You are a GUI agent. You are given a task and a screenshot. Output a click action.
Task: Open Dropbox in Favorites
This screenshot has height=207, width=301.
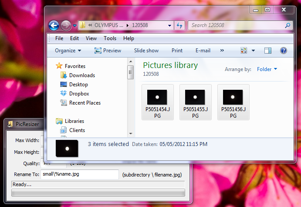(79, 94)
